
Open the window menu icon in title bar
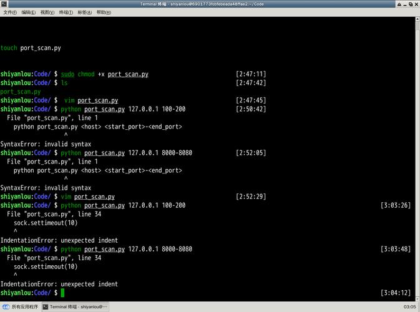pyautogui.click(x=4, y=4)
